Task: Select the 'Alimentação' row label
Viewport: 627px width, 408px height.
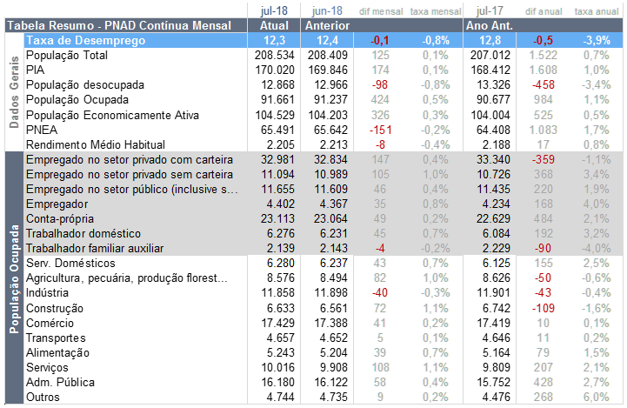Action: click(x=57, y=353)
